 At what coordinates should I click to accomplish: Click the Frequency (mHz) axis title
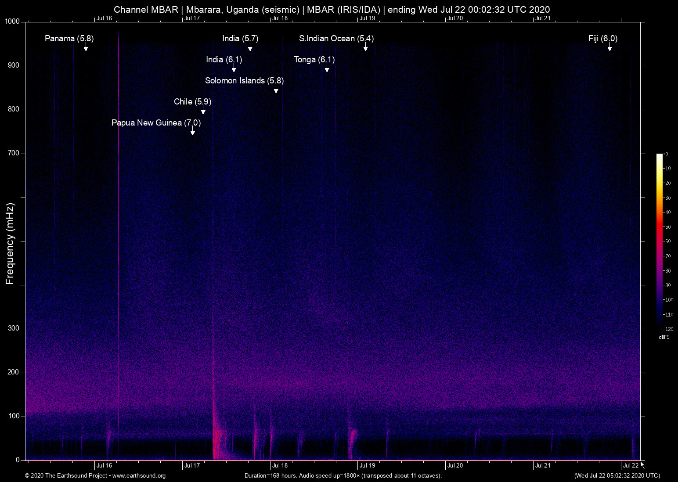coord(10,244)
